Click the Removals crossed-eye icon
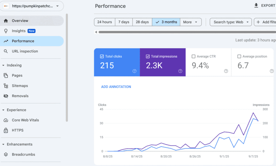The image size is (276, 166). pos(6,96)
